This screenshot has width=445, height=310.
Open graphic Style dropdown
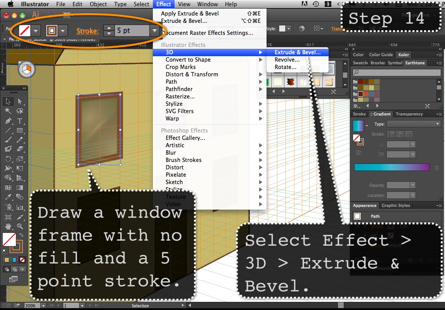tap(289, 28)
